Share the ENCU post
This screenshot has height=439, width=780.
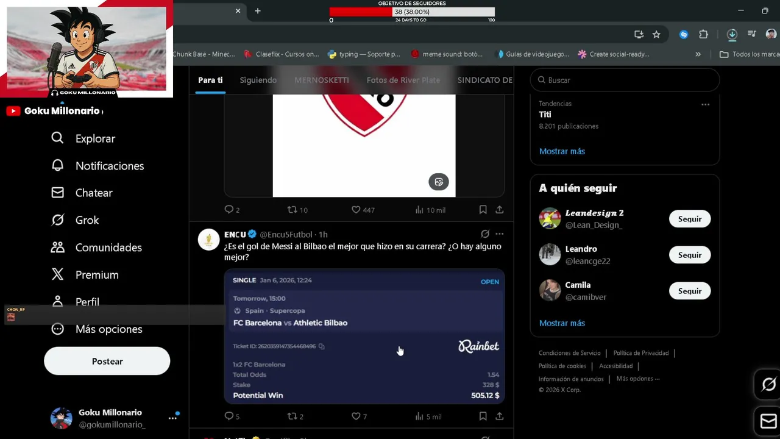pos(500,416)
